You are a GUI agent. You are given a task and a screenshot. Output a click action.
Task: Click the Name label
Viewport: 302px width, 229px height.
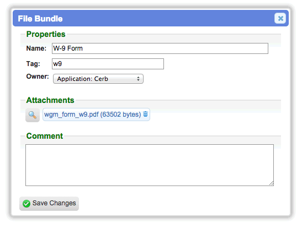pos(36,48)
